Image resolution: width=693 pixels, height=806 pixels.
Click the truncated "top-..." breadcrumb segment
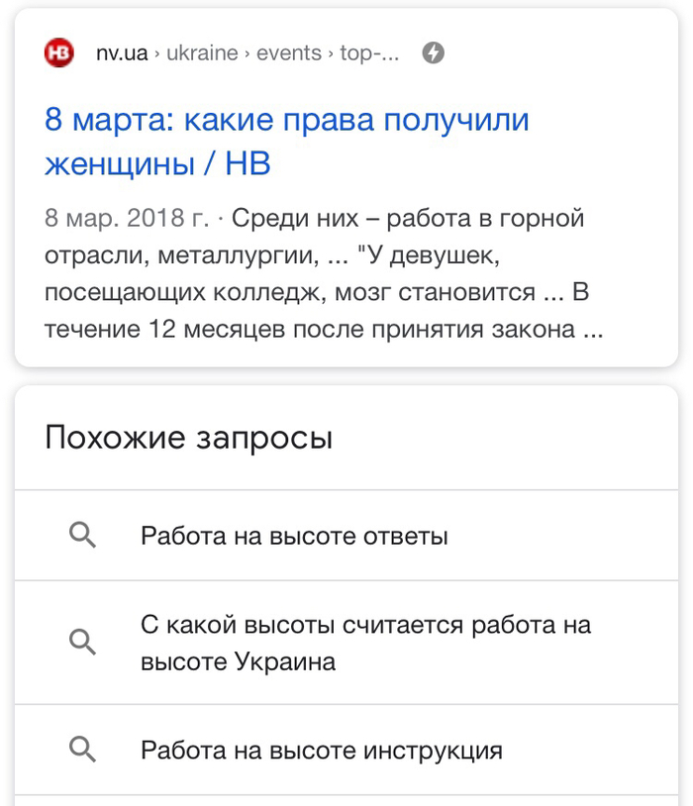tap(369, 52)
